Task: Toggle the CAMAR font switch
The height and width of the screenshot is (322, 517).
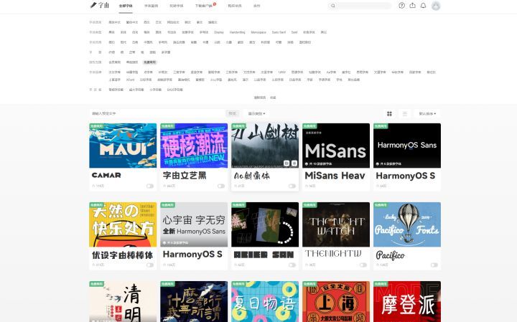Action: pos(150,186)
